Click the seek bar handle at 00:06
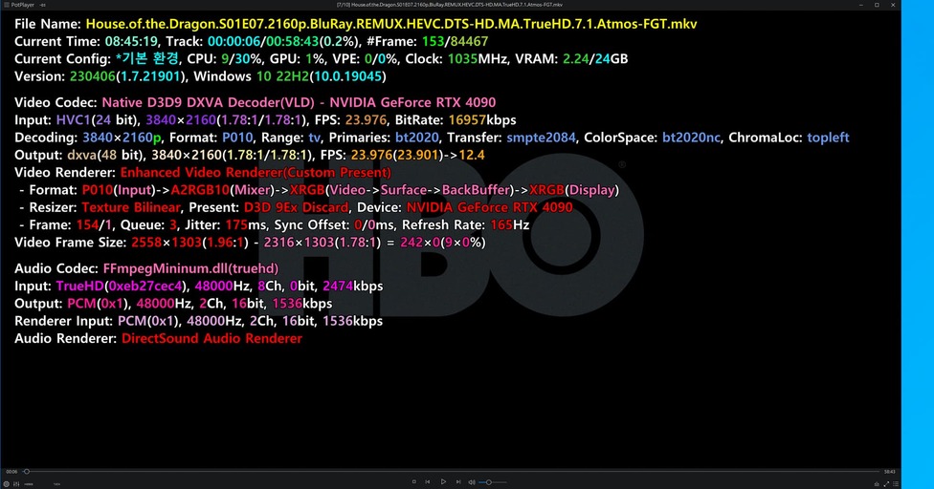The height and width of the screenshot is (489, 934). pyautogui.click(x=26, y=471)
